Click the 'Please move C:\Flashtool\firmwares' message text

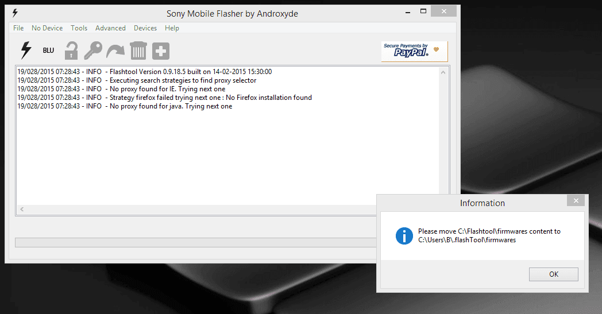[489, 236]
